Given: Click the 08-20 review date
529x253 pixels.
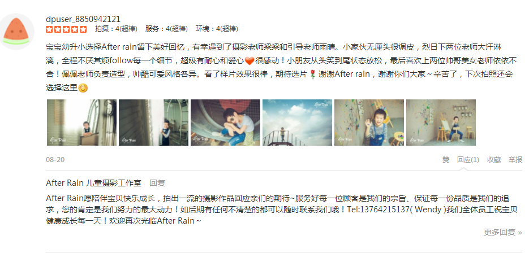Looking at the screenshot, I should pos(55,160).
